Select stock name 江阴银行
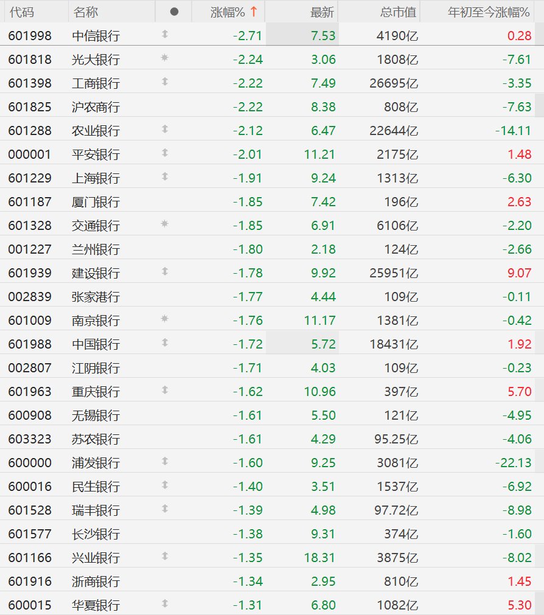 (96, 368)
